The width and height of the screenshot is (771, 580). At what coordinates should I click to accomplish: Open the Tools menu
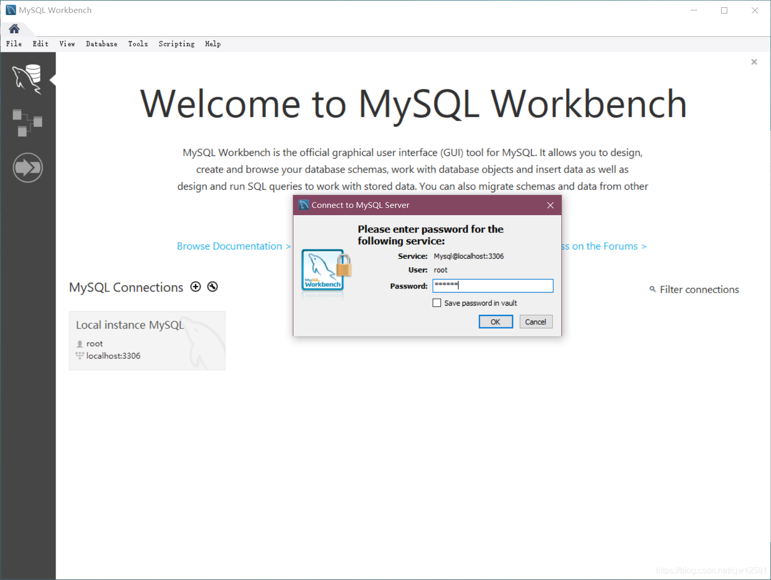click(138, 44)
